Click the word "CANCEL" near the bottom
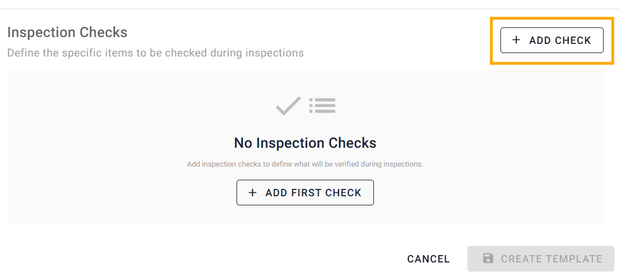 click(x=428, y=259)
